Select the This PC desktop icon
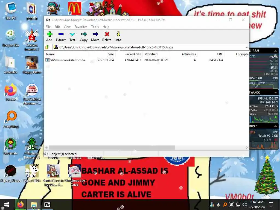The height and width of the screenshot is (210, 280). [11, 11]
